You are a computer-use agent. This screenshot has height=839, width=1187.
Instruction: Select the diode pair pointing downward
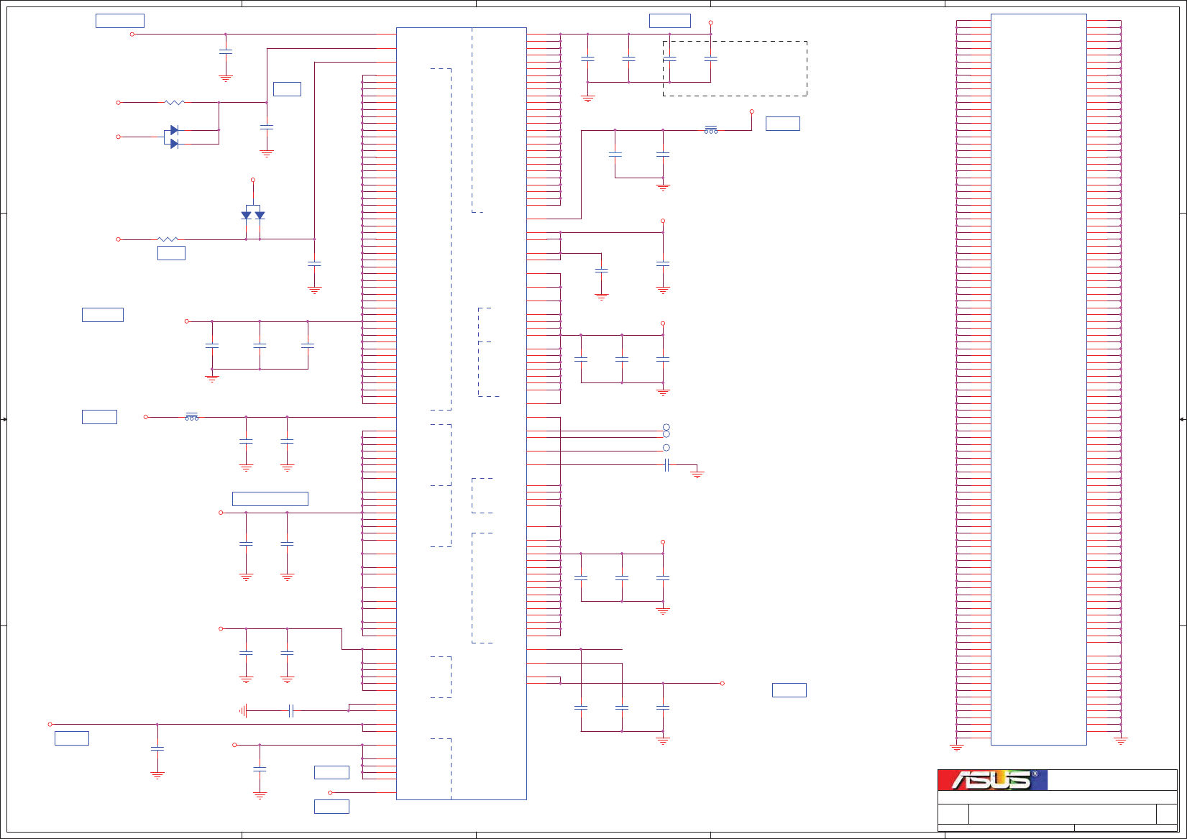point(253,215)
